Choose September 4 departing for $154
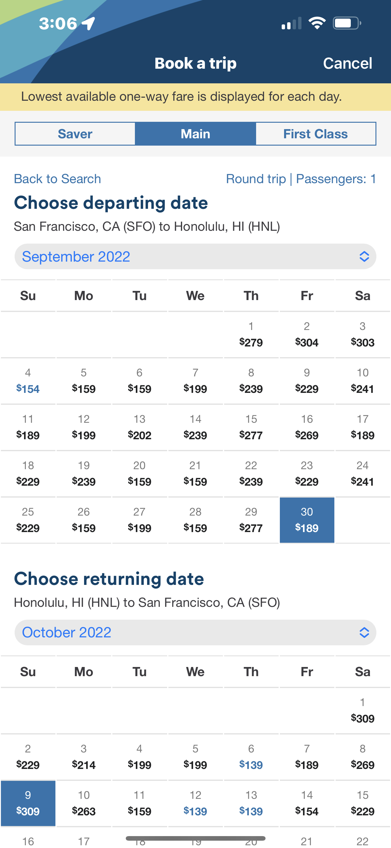Image resolution: width=391 pixels, height=848 pixels. point(28,381)
